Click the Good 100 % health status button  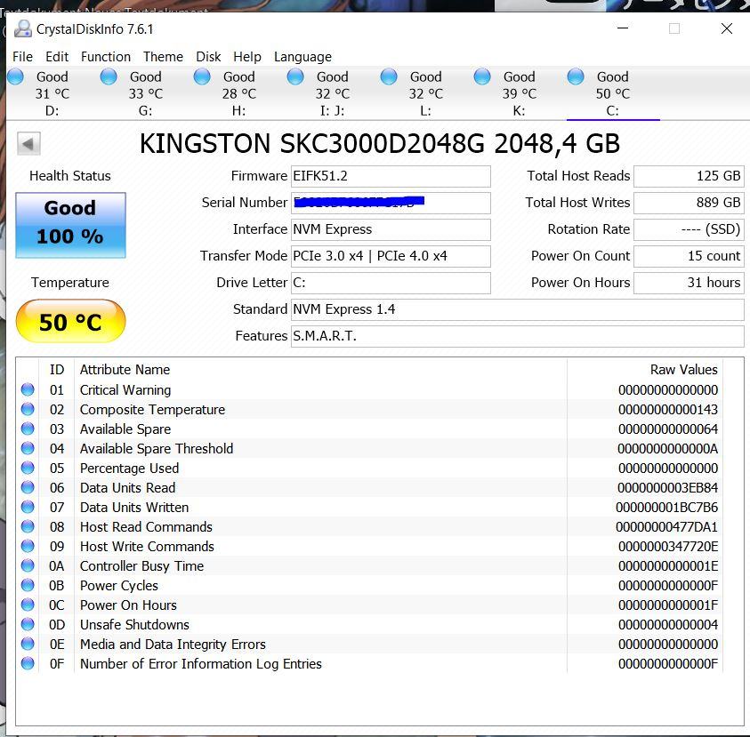71,225
